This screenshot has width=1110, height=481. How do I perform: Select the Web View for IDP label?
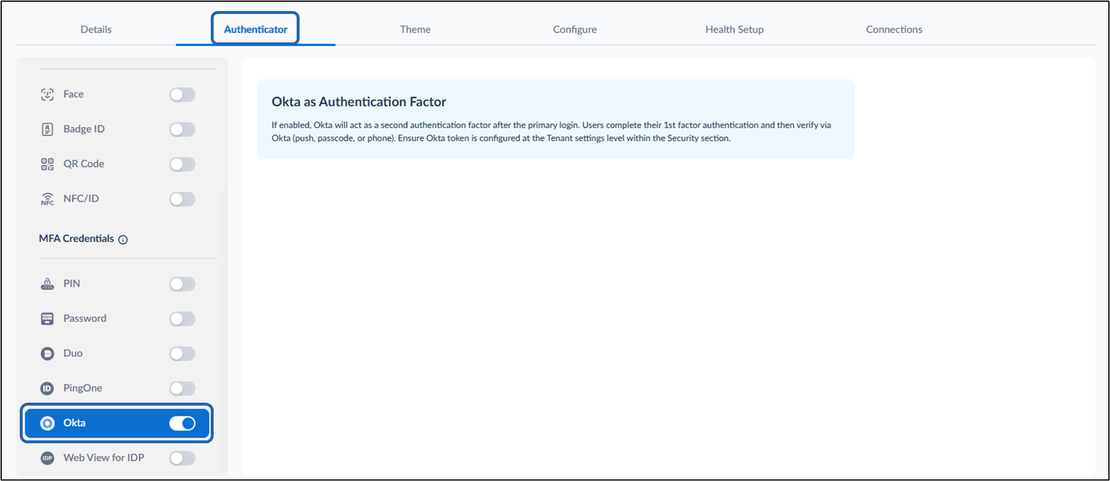[x=104, y=457]
